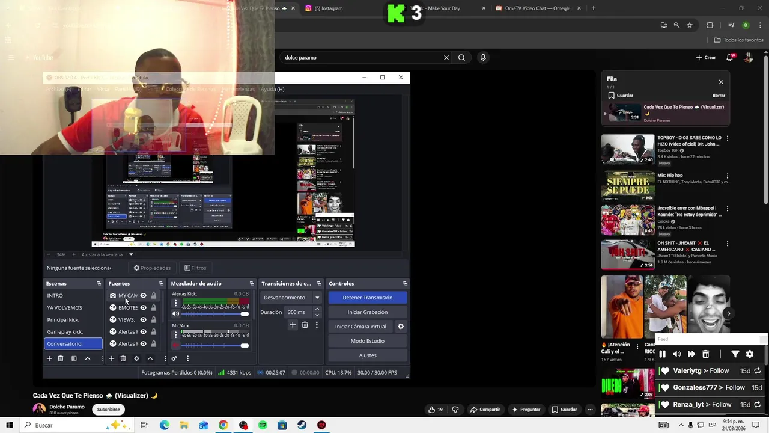Add a new scene in Escenas panel
The height and width of the screenshot is (433, 769).
(49, 358)
